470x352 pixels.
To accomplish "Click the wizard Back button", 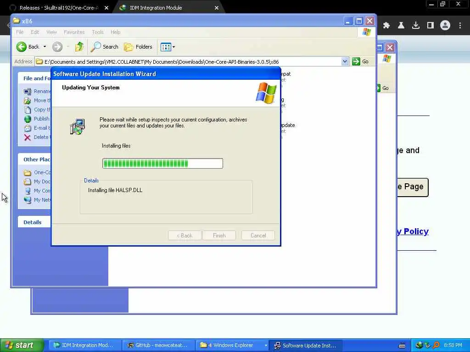I will click(x=185, y=236).
